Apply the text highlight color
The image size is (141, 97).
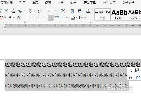[2, 18]
